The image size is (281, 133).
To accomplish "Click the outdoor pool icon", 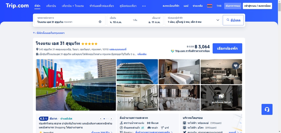I will (121, 123).
